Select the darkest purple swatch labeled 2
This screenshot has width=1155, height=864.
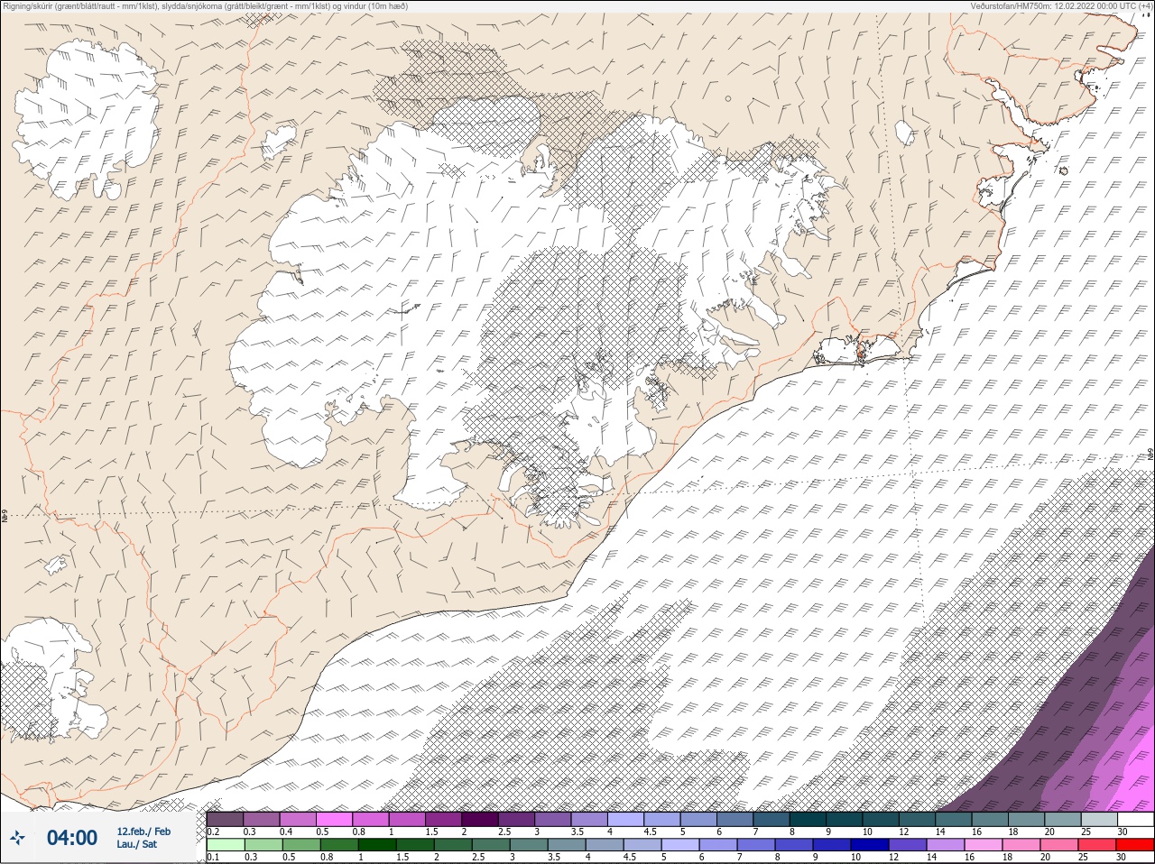[x=480, y=819]
